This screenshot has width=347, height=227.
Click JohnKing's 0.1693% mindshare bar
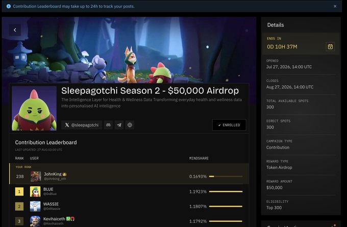click(226, 177)
